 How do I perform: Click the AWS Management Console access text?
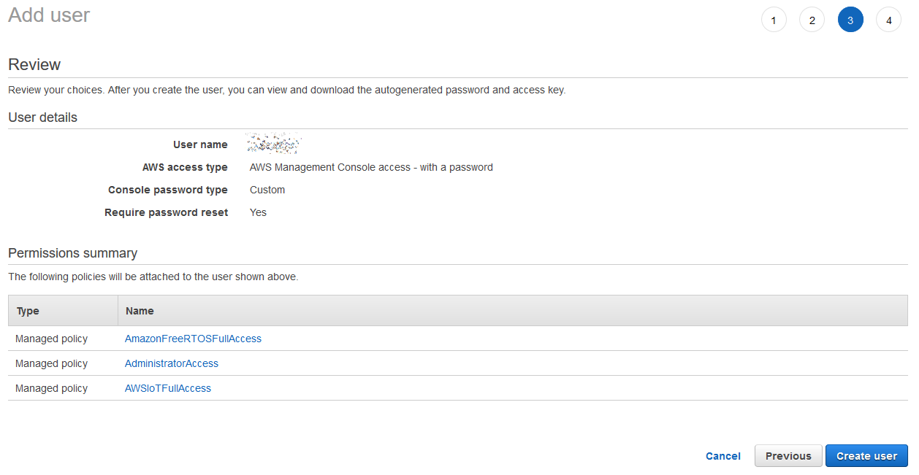[371, 167]
